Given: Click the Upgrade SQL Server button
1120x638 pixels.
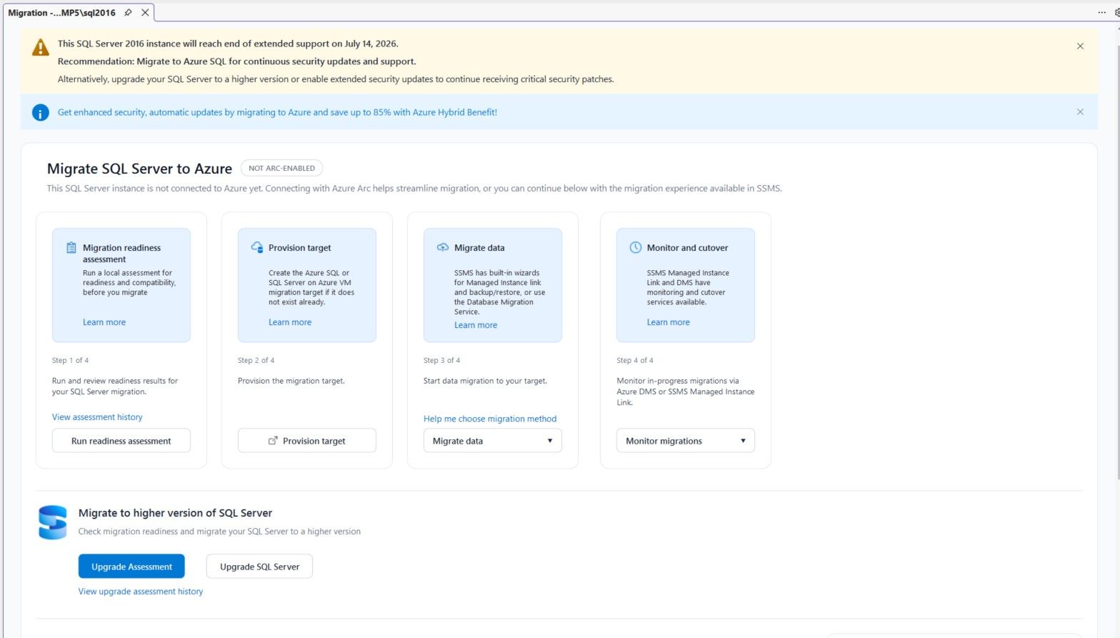Looking at the screenshot, I should (x=259, y=567).
